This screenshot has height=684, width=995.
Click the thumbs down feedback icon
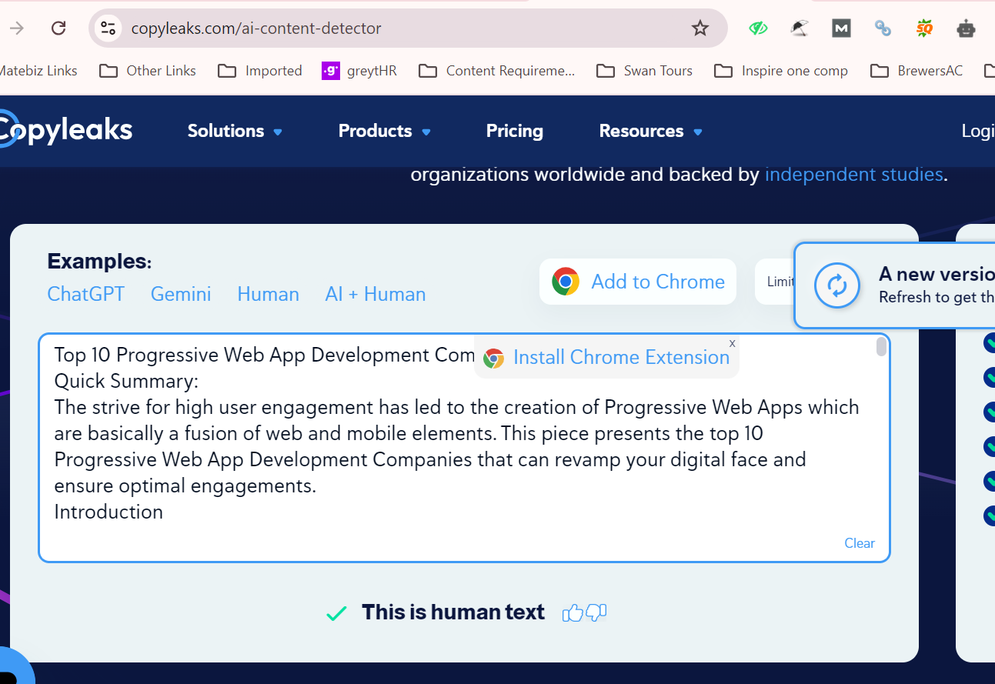596,612
